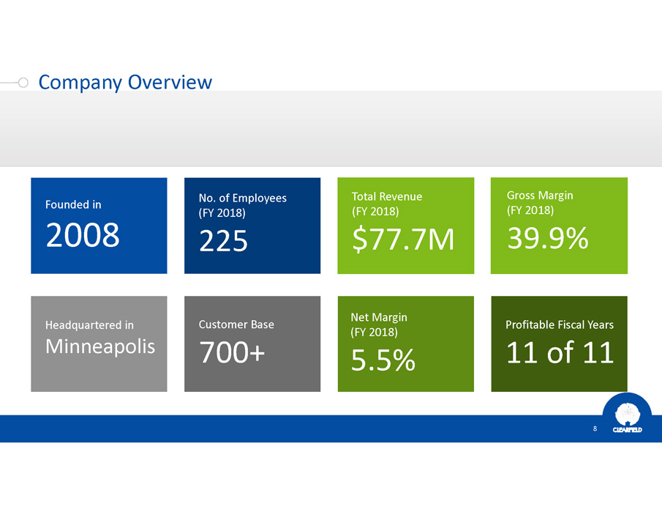Image resolution: width=662 pixels, height=512 pixels.
Task: Select the 11 of 11 value
Action: (560, 354)
